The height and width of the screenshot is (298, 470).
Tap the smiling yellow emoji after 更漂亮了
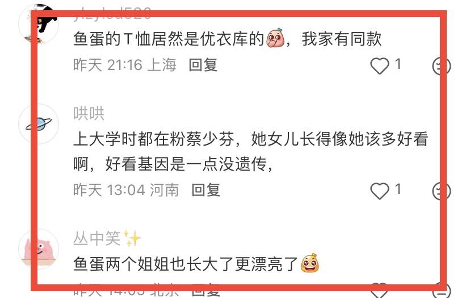coord(309,263)
